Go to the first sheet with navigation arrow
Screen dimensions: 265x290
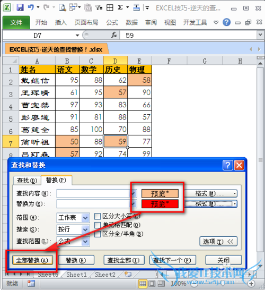tap(7, 275)
